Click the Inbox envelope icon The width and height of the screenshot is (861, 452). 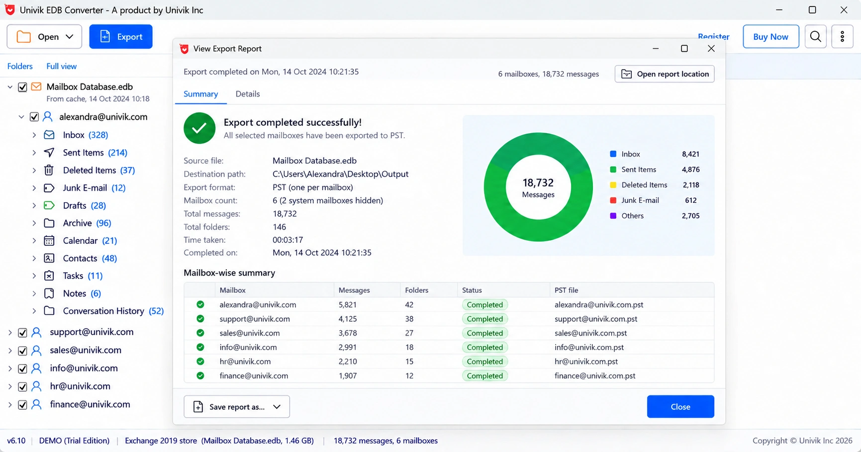point(49,135)
